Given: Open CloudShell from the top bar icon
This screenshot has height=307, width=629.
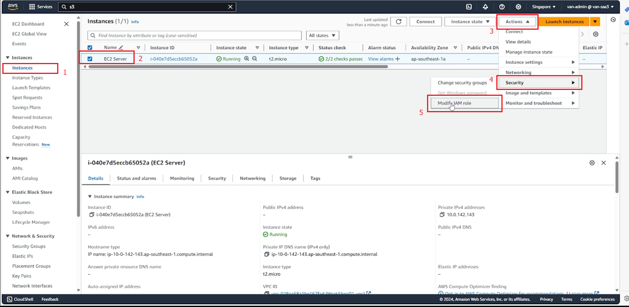Looking at the screenshot, I should [469, 7].
